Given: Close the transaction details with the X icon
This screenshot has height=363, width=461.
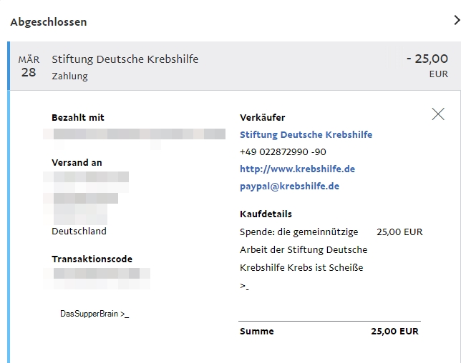Looking at the screenshot, I should tap(438, 114).
